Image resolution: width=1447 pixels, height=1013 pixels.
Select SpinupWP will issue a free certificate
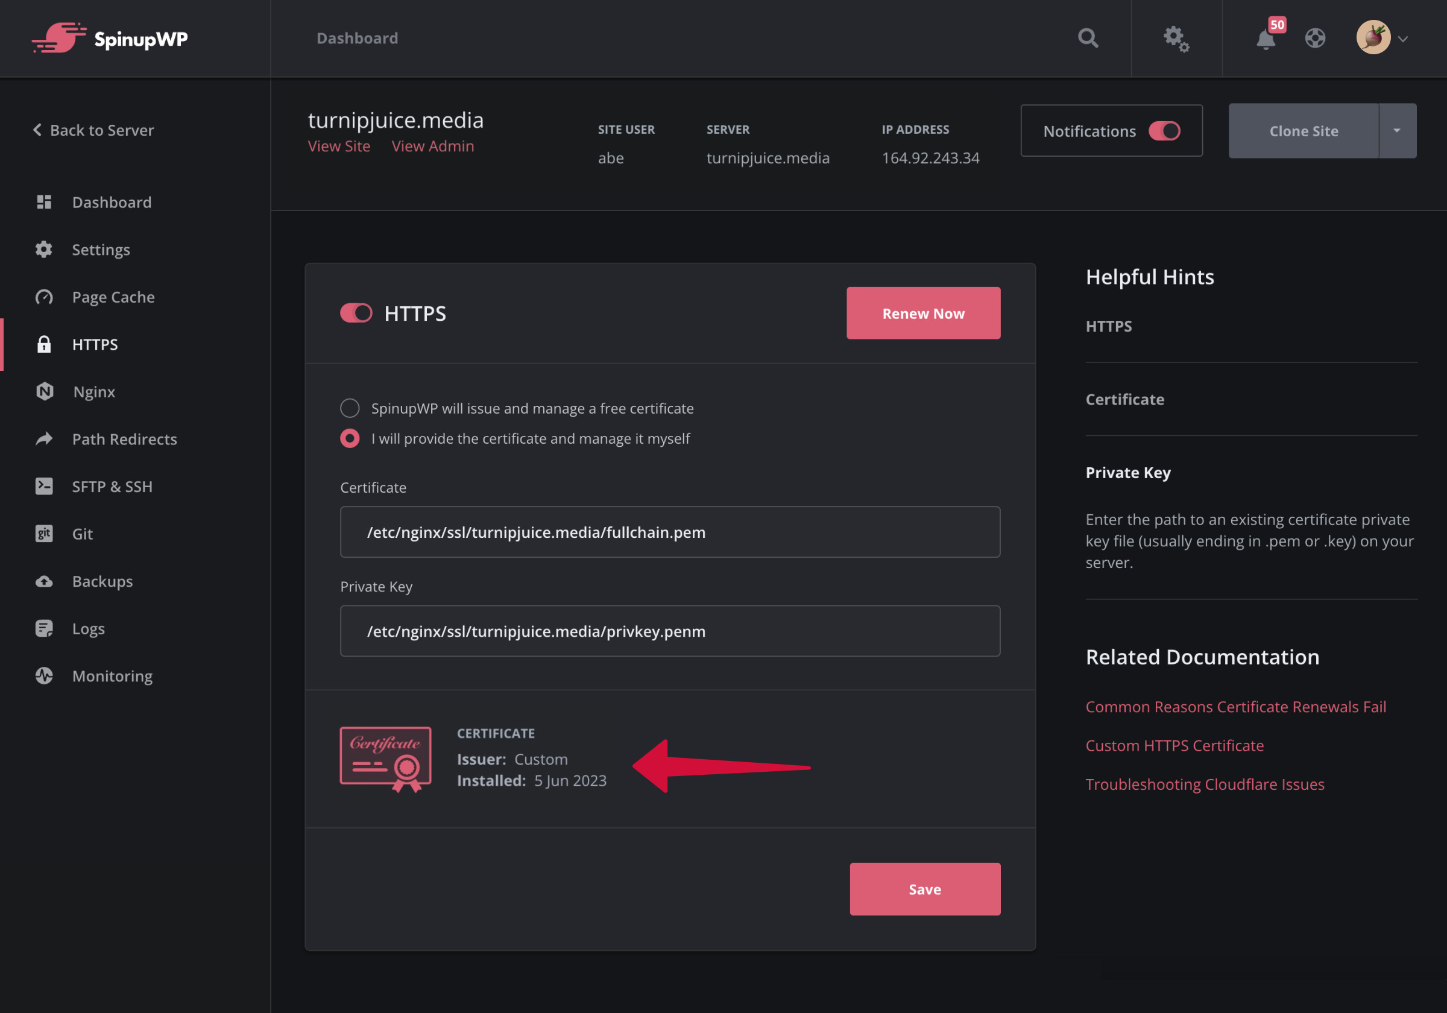[350, 408]
